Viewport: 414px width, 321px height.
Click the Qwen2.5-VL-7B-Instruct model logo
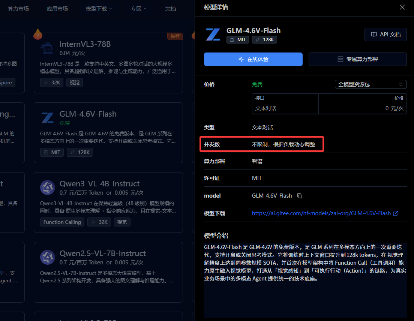point(48,258)
